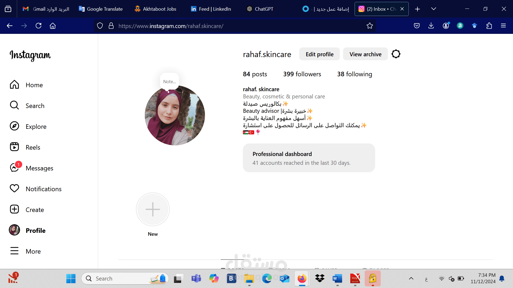Image resolution: width=513 pixels, height=288 pixels.
Task: Open the Firefox hamburger menu
Action: tap(503, 26)
